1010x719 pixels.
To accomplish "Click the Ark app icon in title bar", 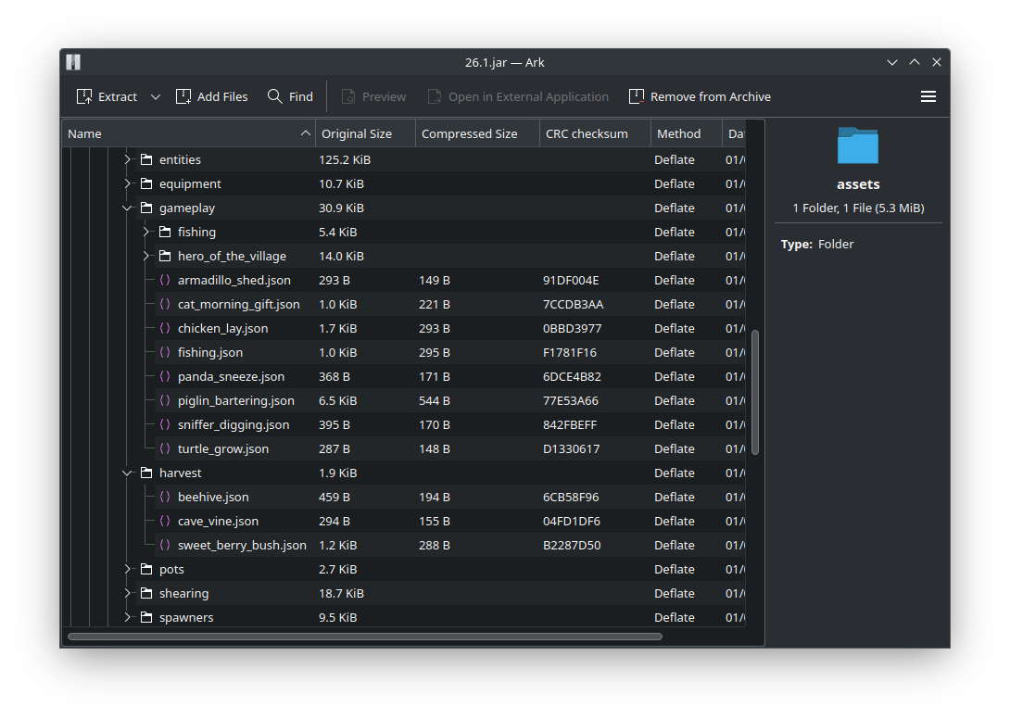I will pyautogui.click(x=73, y=62).
